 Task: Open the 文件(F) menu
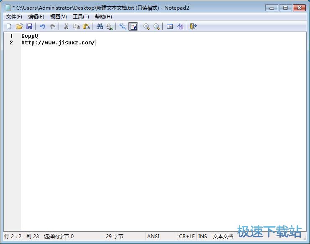14,17
